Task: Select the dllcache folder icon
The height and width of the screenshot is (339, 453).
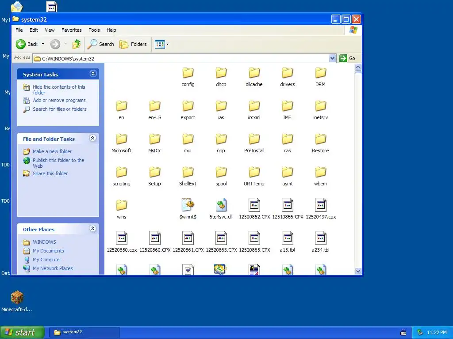Action: point(254,73)
